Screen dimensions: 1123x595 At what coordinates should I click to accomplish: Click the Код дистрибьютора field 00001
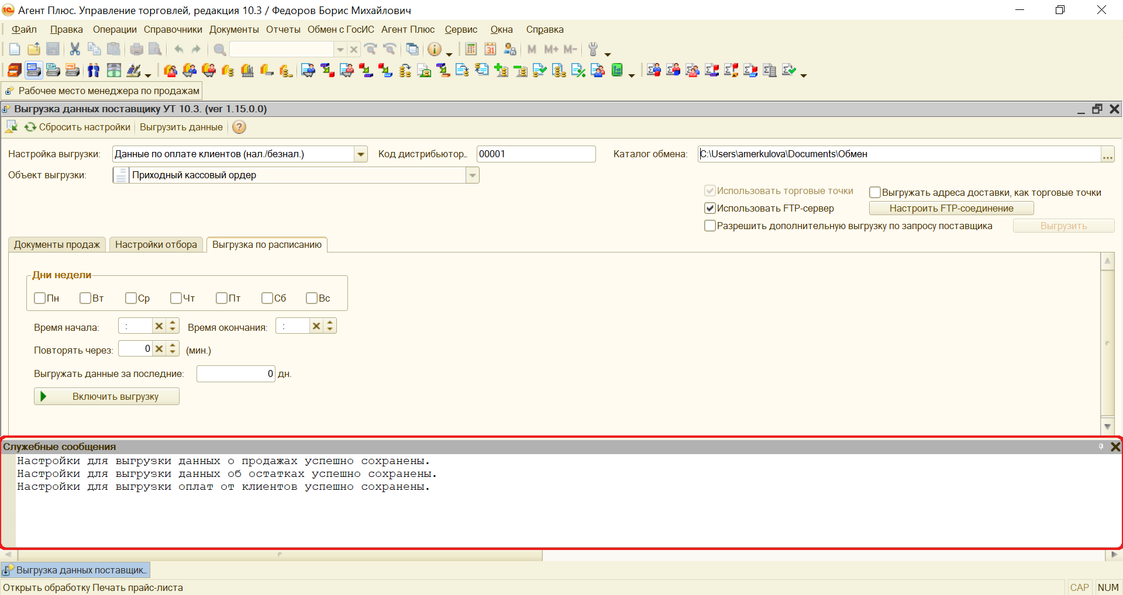click(x=536, y=154)
